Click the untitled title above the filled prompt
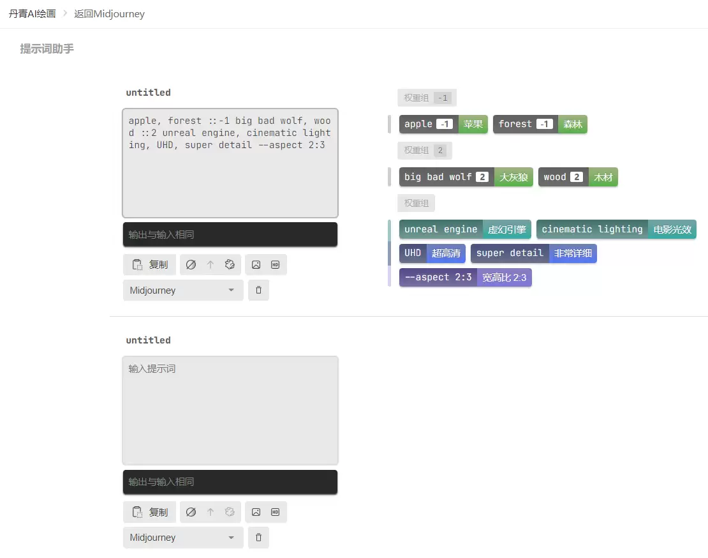The image size is (708, 558). [149, 93]
